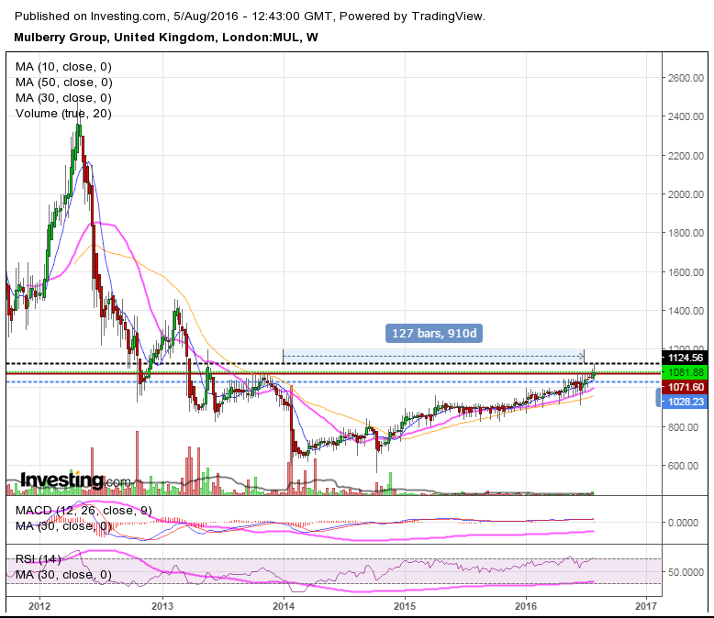Click the black 1124.56 price tag
Image resolution: width=714 pixels, height=618 pixels.
[x=685, y=359]
